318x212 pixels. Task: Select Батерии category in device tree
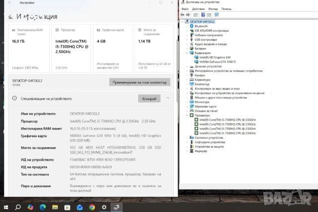pos(200,49)
